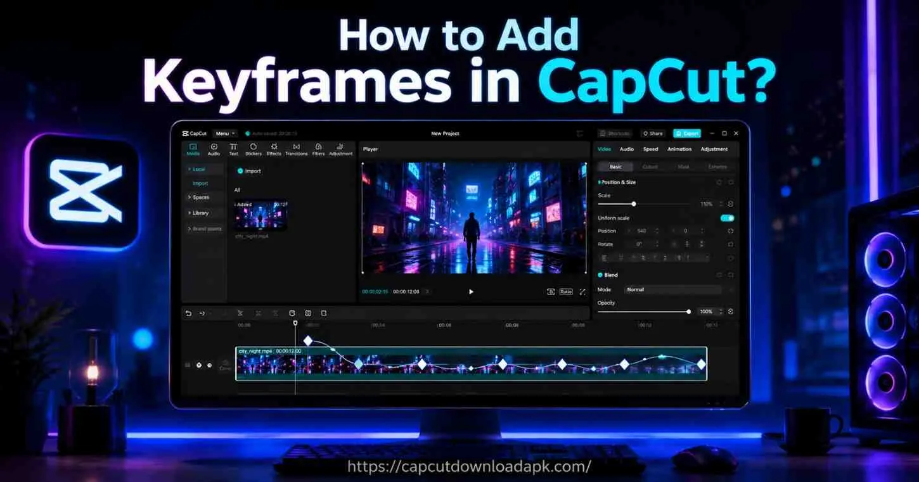Click the Undo arrow in the timeline toolbar
919x482 pixels.
pos(188,313)
